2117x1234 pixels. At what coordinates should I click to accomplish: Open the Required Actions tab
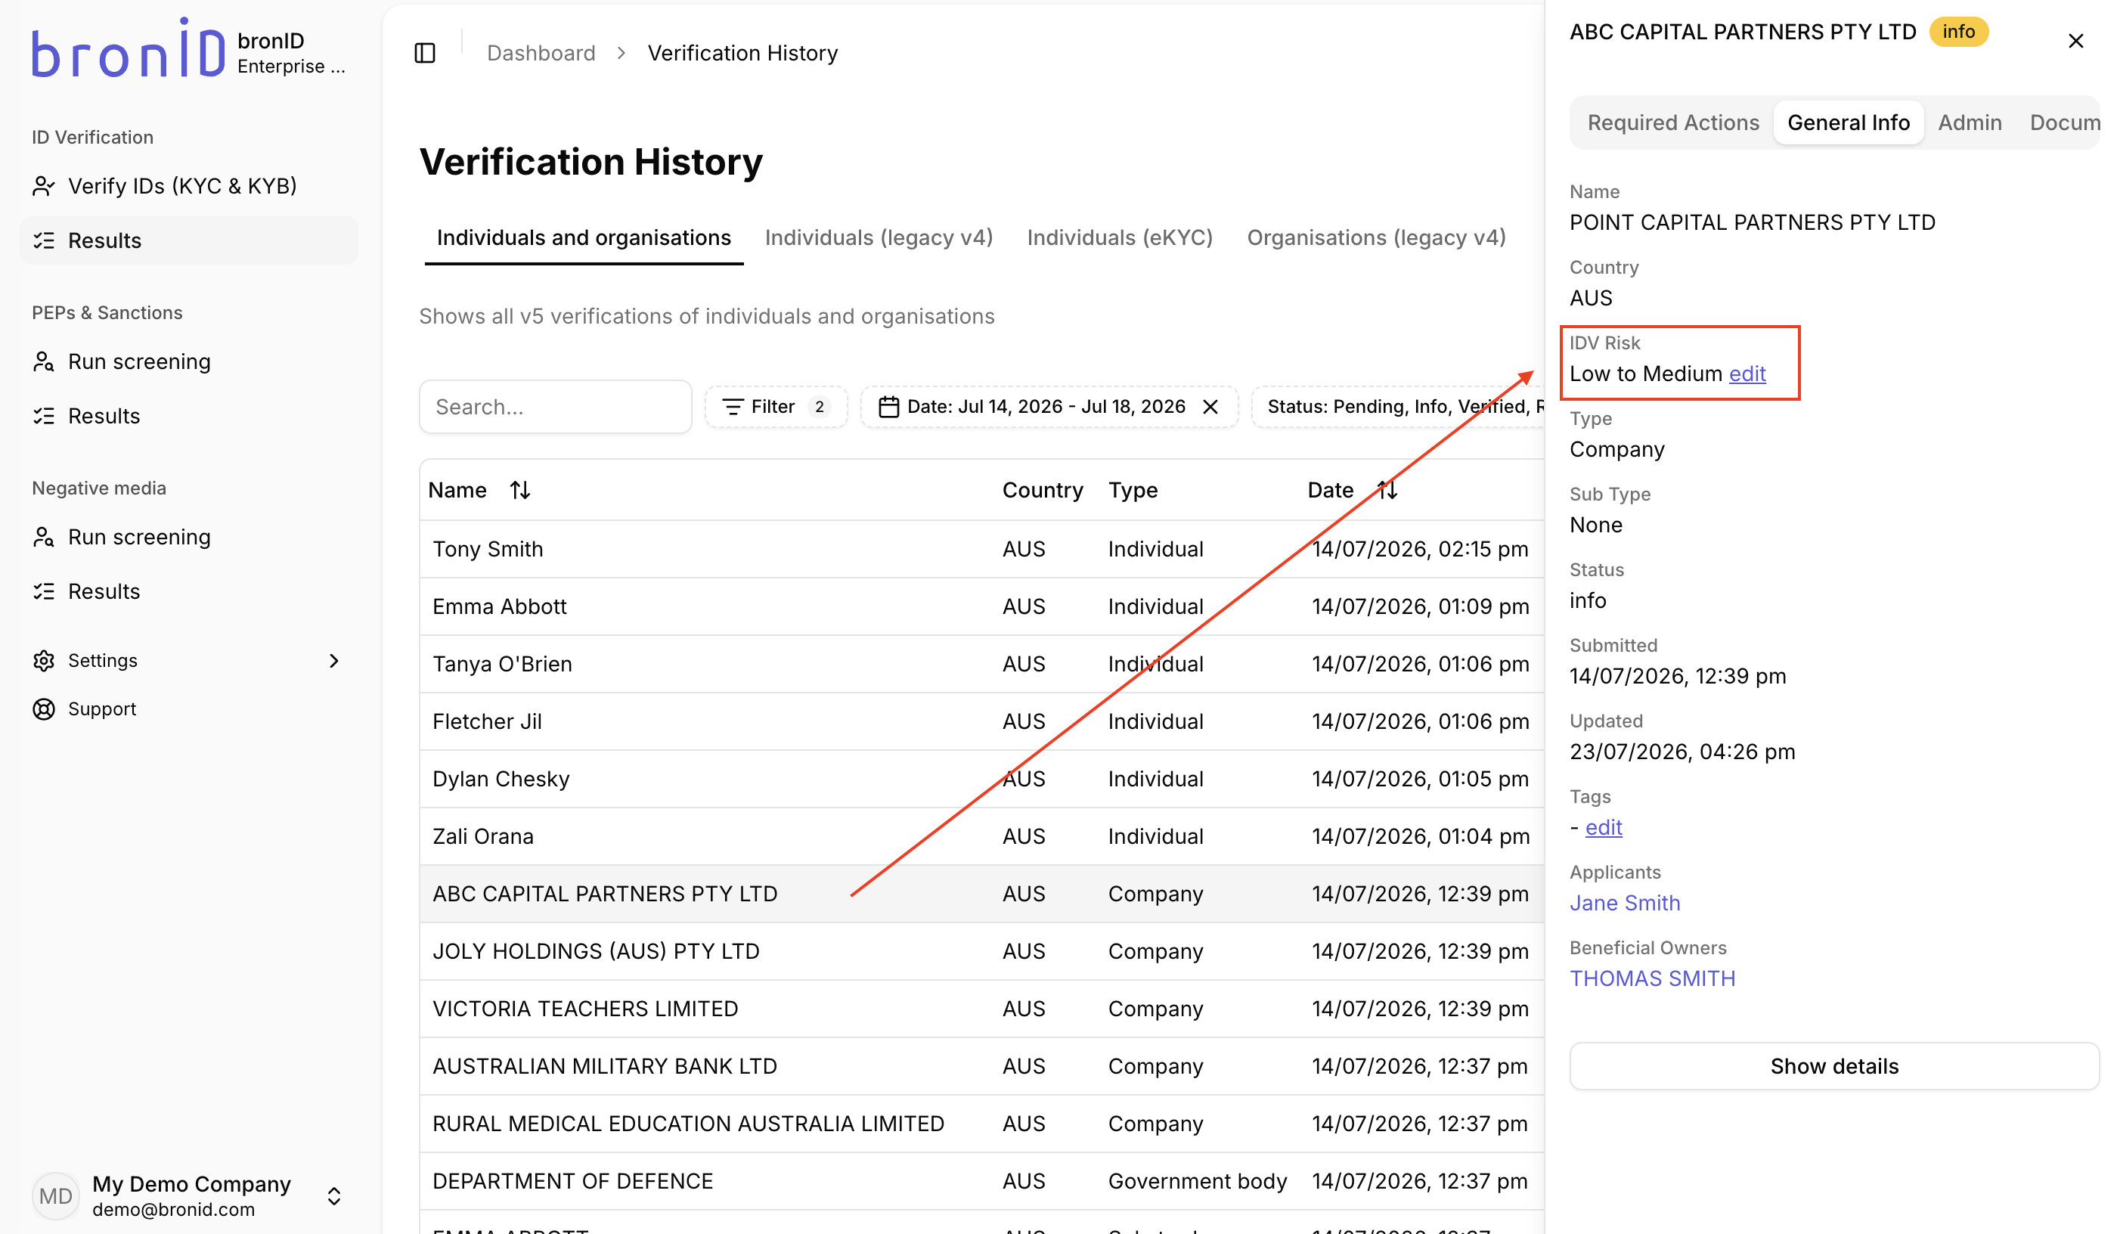(1672, 122)
